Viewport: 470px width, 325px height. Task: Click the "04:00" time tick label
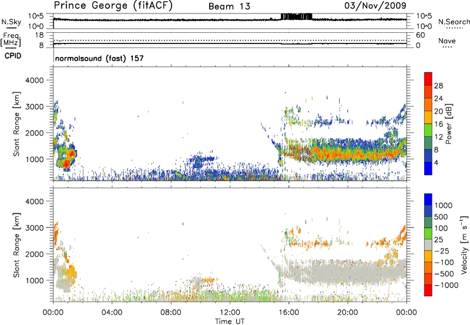(x=112, y=313)
